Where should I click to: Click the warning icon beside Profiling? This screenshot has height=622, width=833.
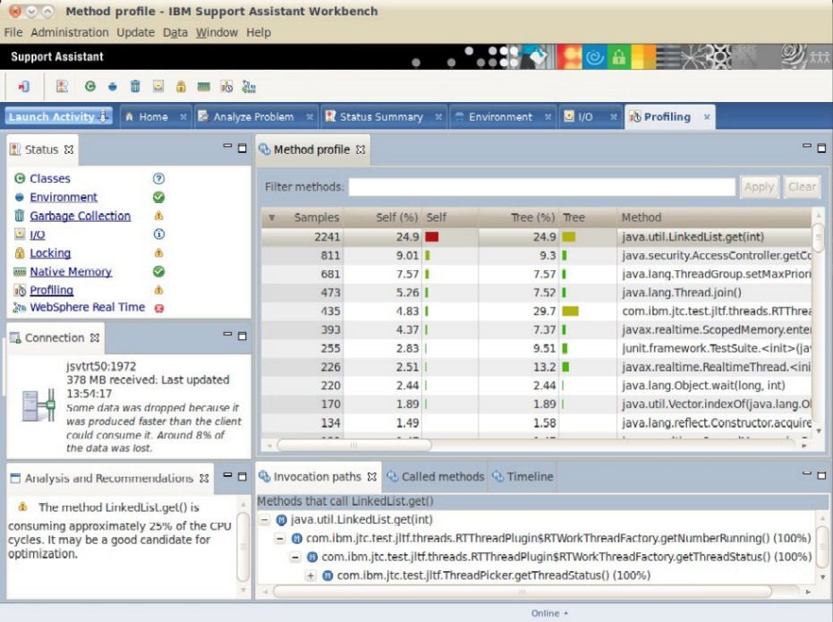point(158,290)
